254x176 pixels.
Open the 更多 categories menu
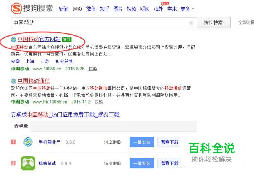click(186, 9)
